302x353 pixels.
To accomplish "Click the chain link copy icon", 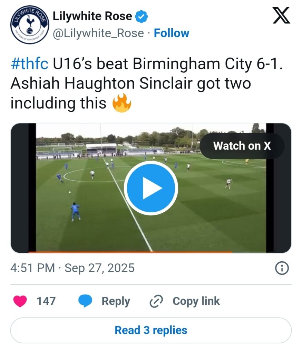I will (156, 301).
